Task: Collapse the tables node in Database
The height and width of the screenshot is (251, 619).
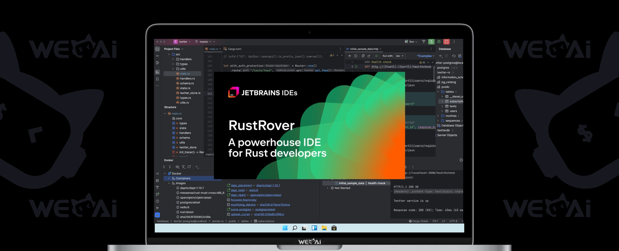Action: [438, 92]
